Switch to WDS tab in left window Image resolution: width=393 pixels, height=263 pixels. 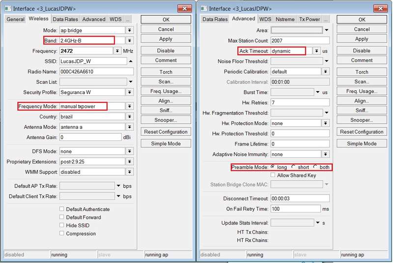pos(115,19)
